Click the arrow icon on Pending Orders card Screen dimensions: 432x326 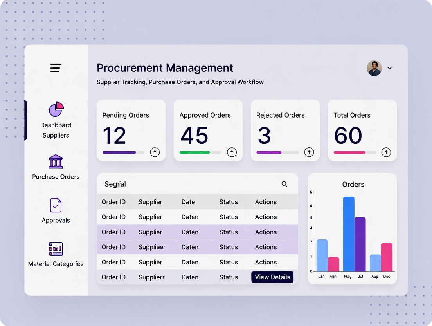coord(155,152)
